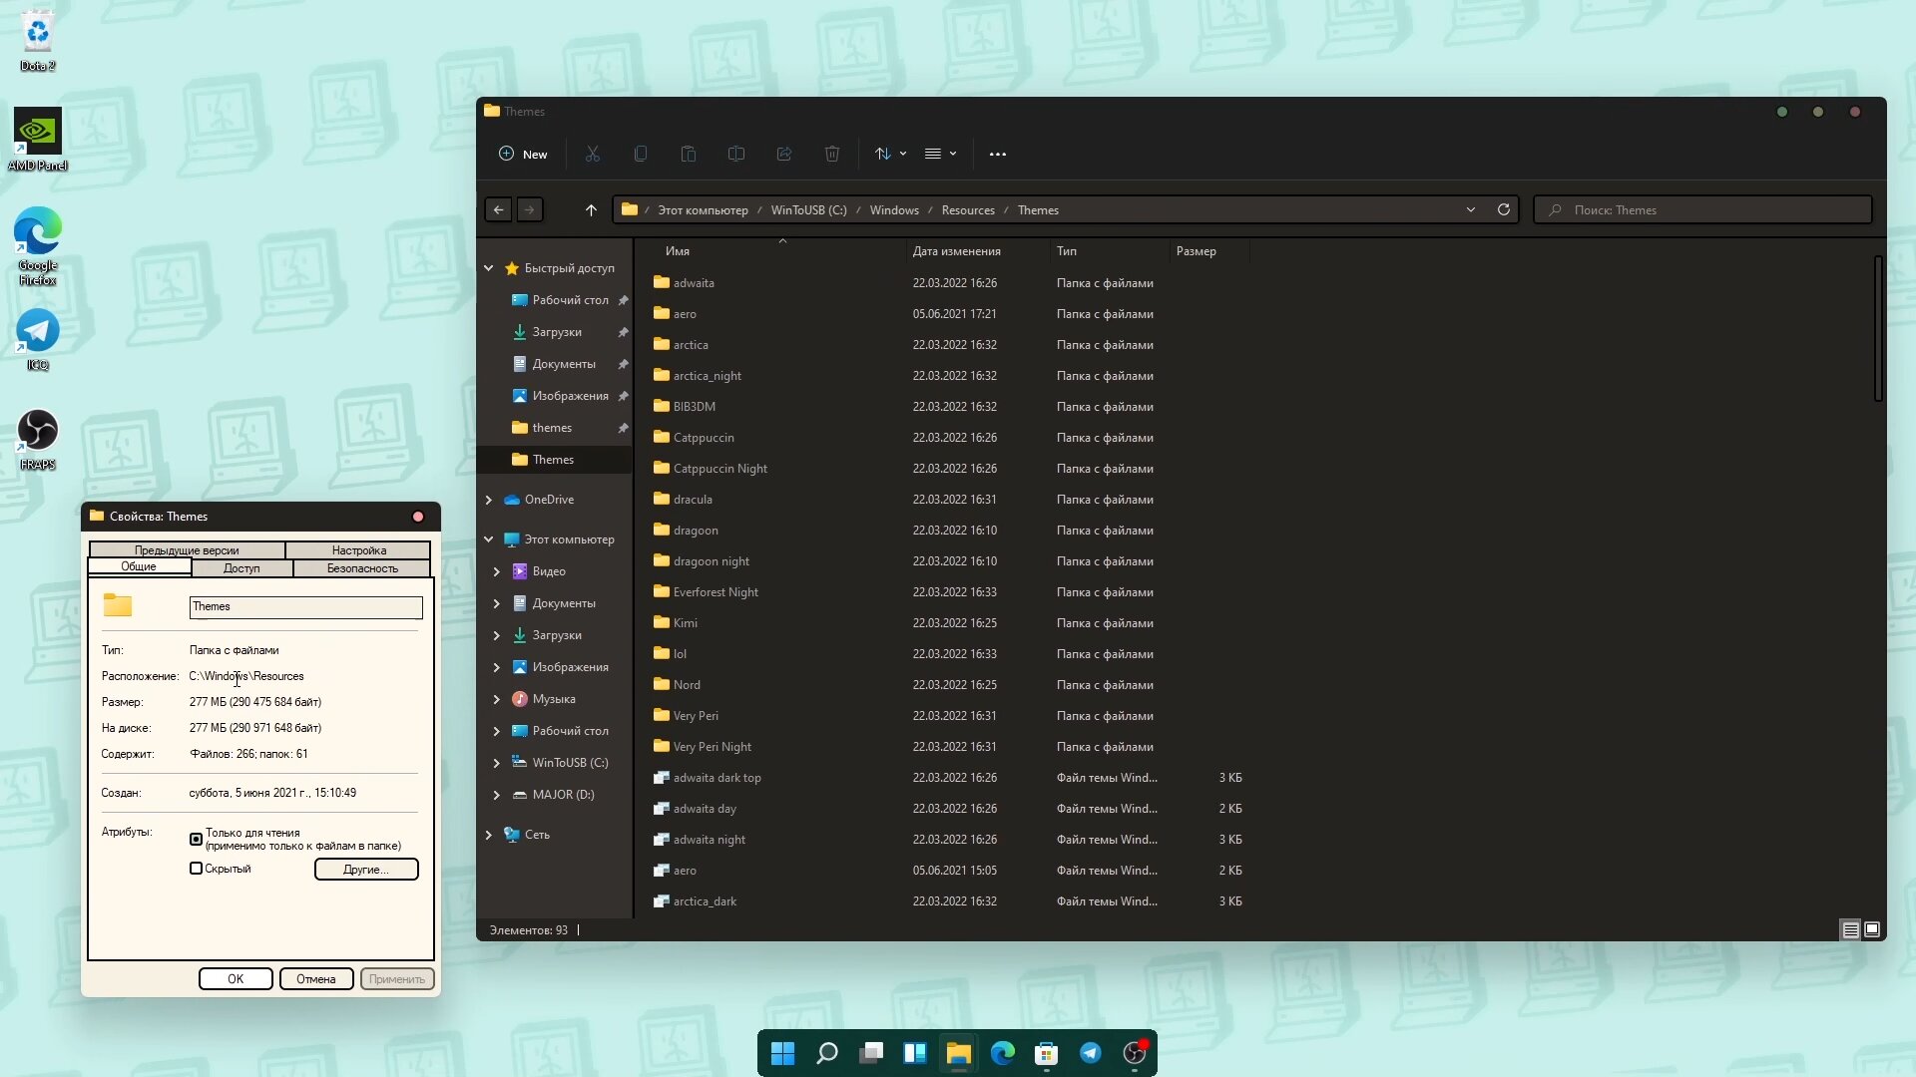Image resolution: width=1916 pixels, height=1077 pixels.
Task: Expand the Видео tree node
Action: click(x=497, y=571)
